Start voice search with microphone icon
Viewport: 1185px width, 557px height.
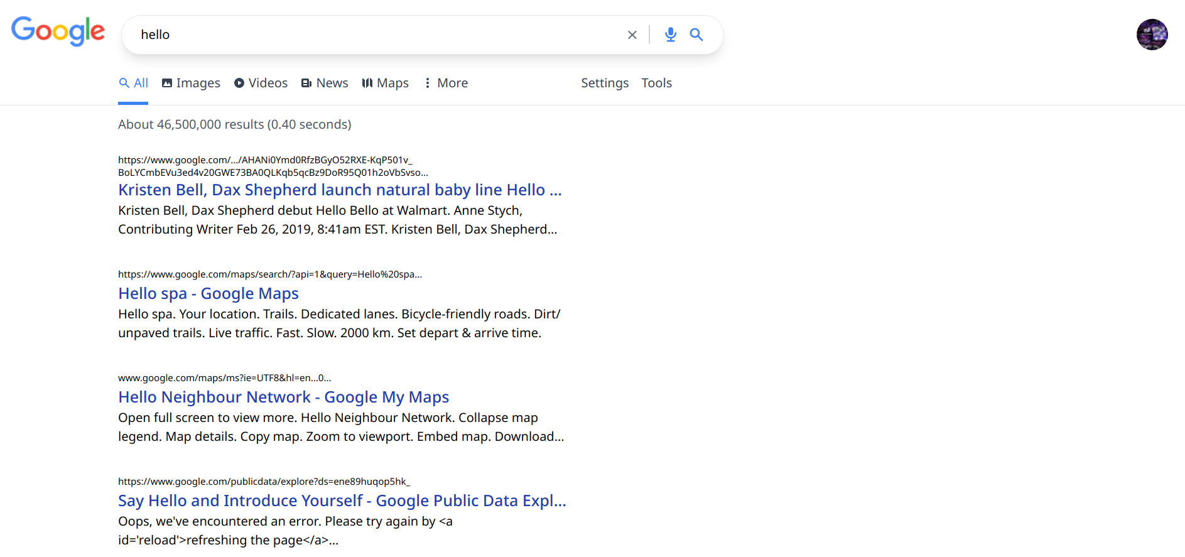click(x=671, y=35)
